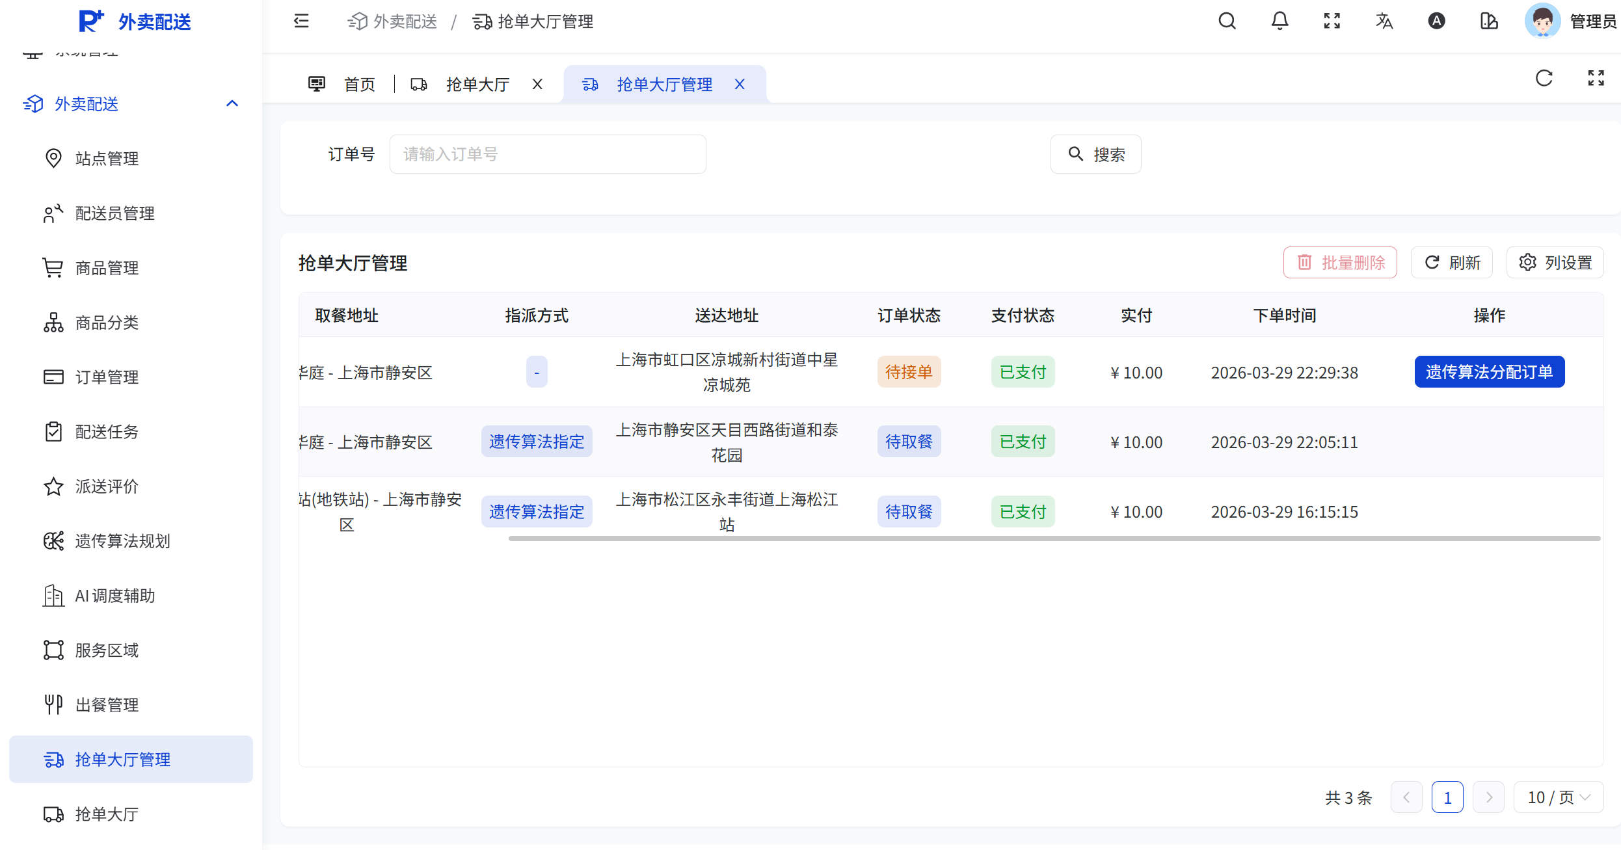The height and width of the screenshot is (850, 1621).
Task: Go to the 首页 tab
Action: pyautogui.click(x=359, y=85)
